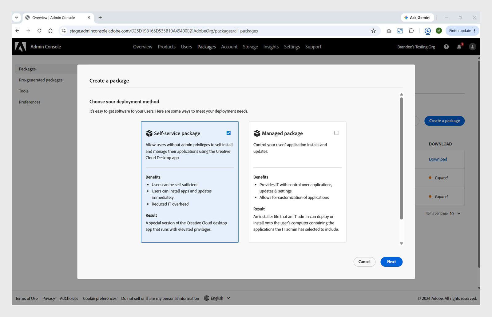Open the Insights nav item

(271, 47)
